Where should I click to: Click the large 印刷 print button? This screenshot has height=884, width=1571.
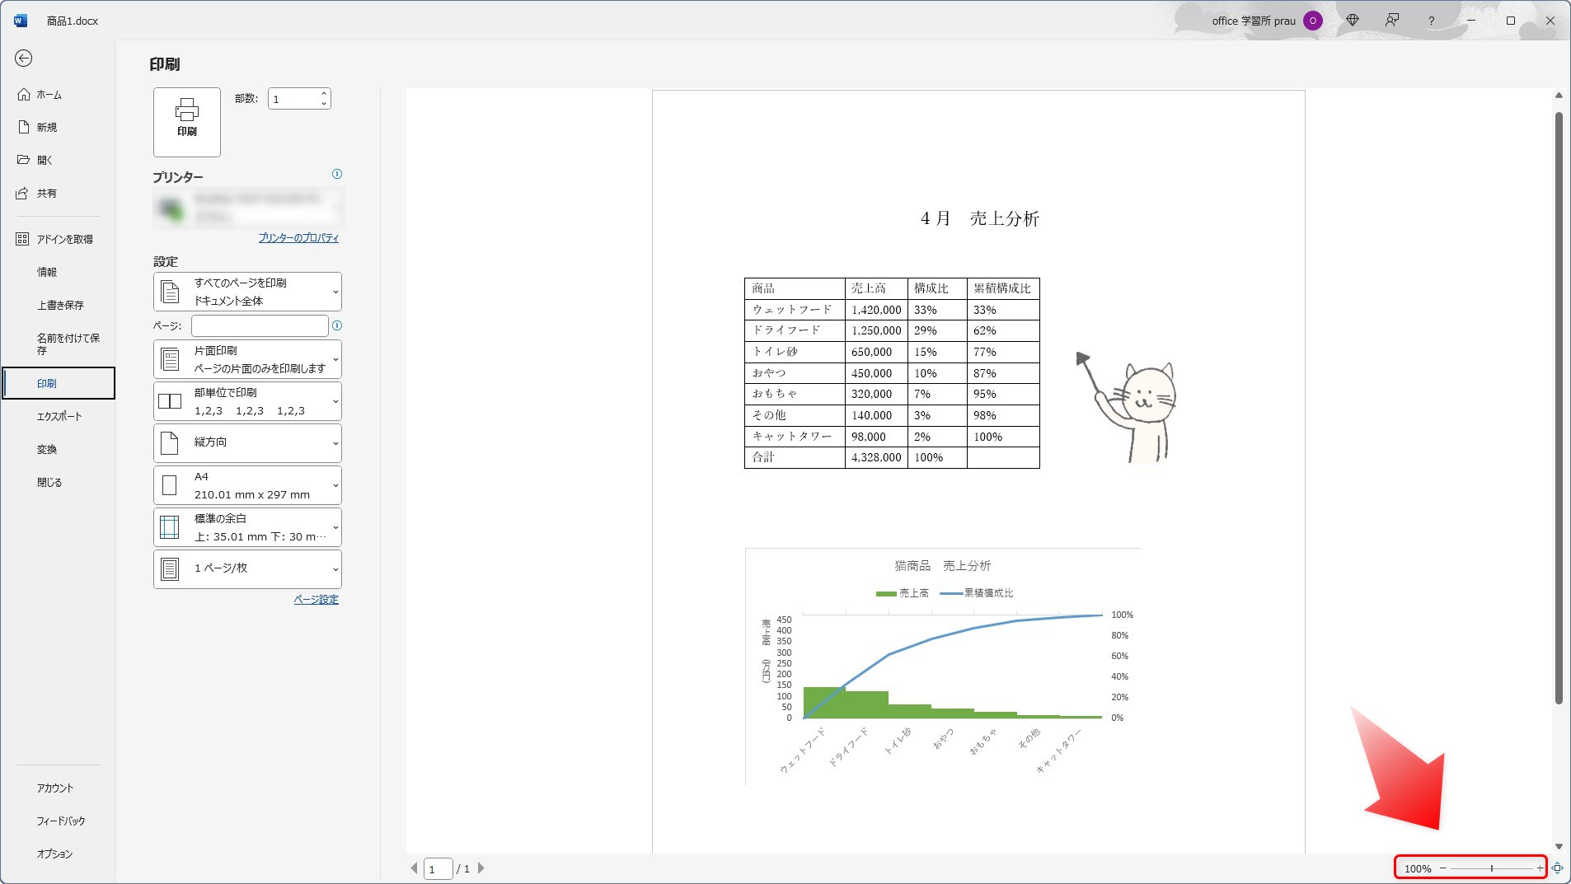click(187, 121)
